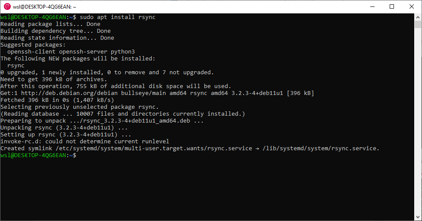
Task: Click the scrollbar down arrow
Action: pos(418,217)
